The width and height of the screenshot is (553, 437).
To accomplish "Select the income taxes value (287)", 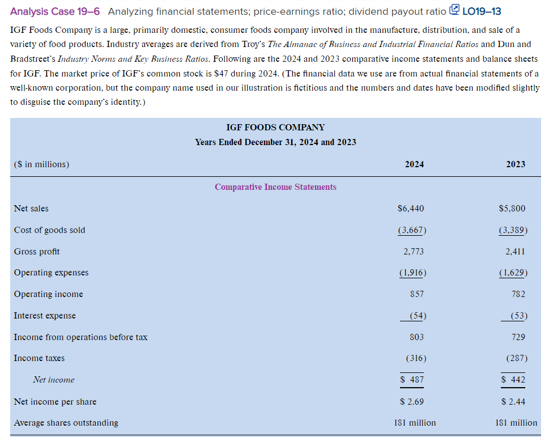I will click(x=517, y=358).
